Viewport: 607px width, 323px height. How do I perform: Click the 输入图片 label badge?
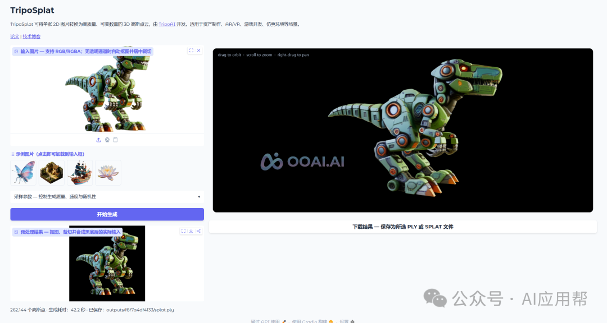[x=83, y=52]
